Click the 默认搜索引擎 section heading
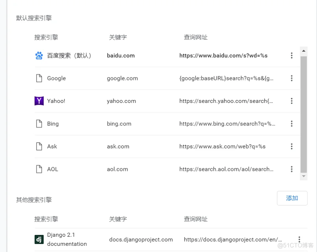Viewport: 317px width, 252px height. [x=34, y=18]
